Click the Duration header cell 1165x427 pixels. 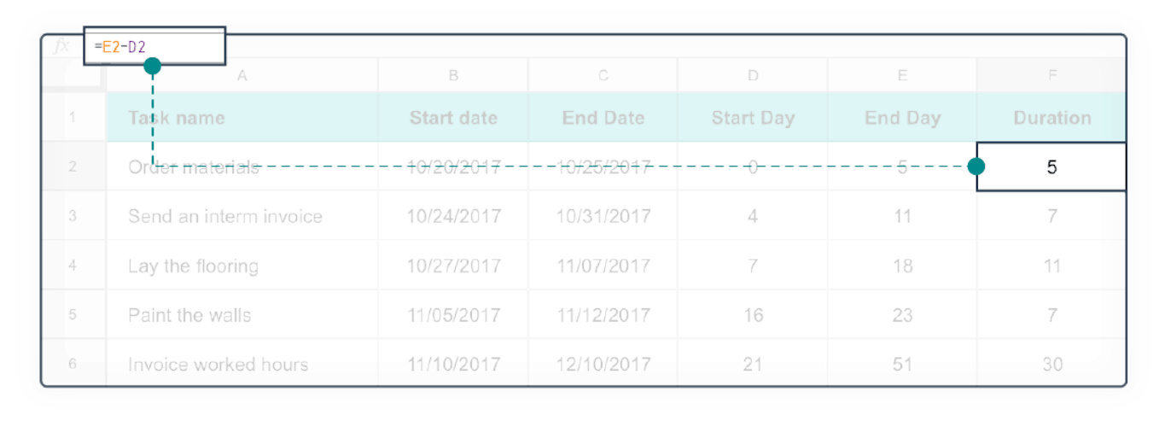[1051, 118]
